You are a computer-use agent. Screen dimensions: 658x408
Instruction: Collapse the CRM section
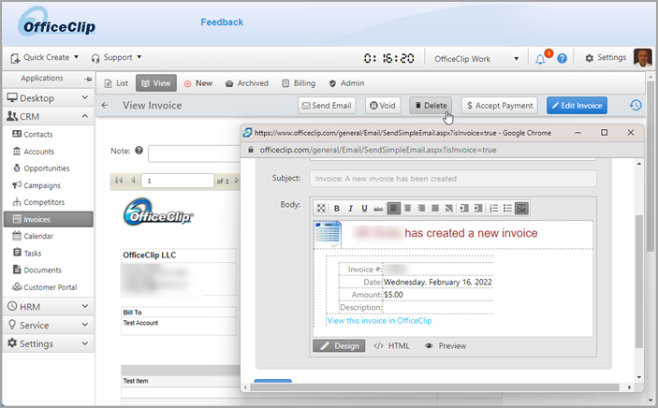48,116
